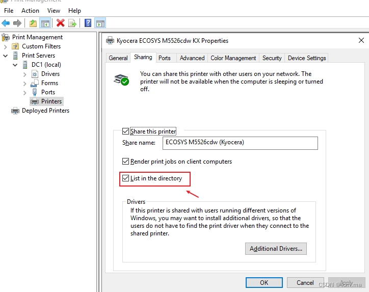Open Help via blue question mark icon
369x292 pixels.
tap(88, 23)
